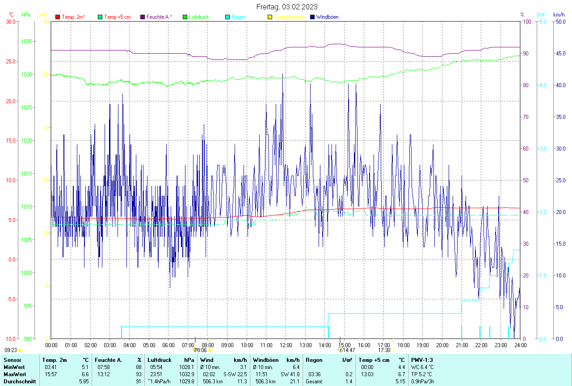The image size is (572, 386).
Task: Click the 'Durchschnitt' row label
Action: click(20, 381)
